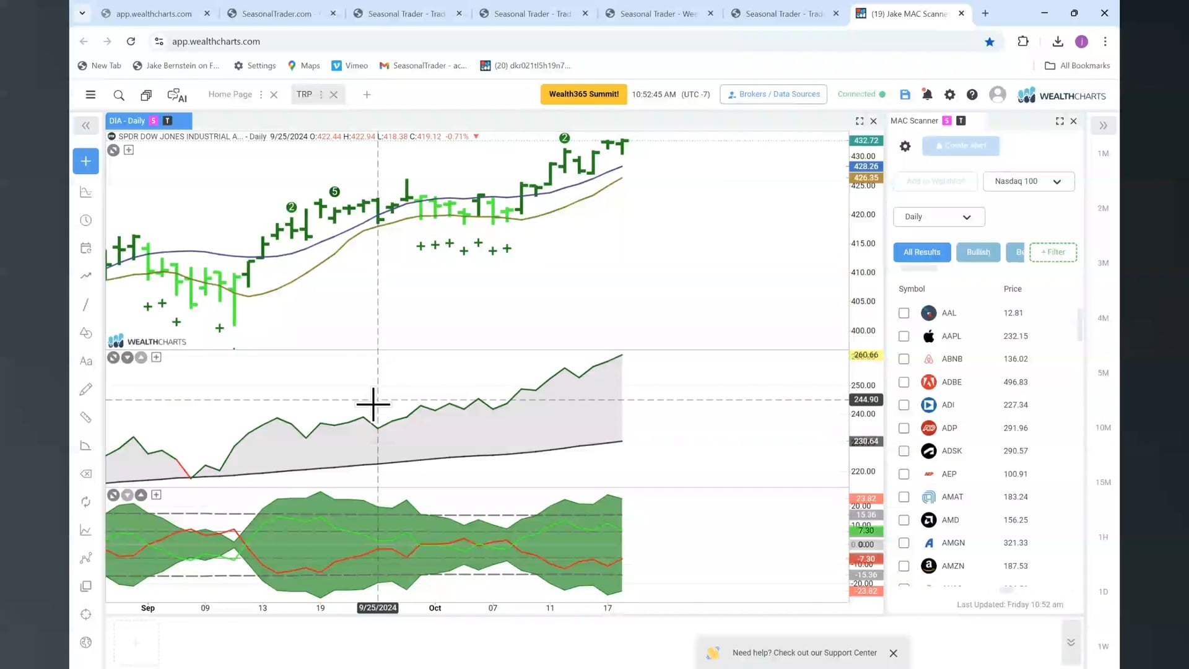1189x669 pixels.
Task: Click the + Filter button
Action: click(1053, 252)
